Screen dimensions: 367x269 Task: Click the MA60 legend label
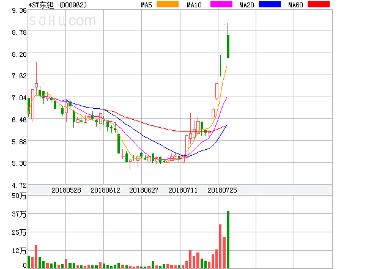click(295, 5)
